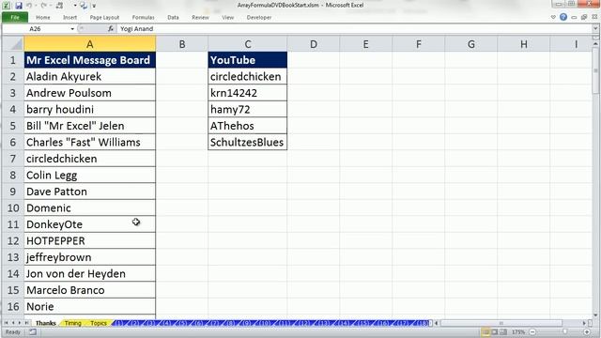Click cell circledchicken in column A
Image resolution: width=601 pixels, height=338 pixels.
point(90,159)
